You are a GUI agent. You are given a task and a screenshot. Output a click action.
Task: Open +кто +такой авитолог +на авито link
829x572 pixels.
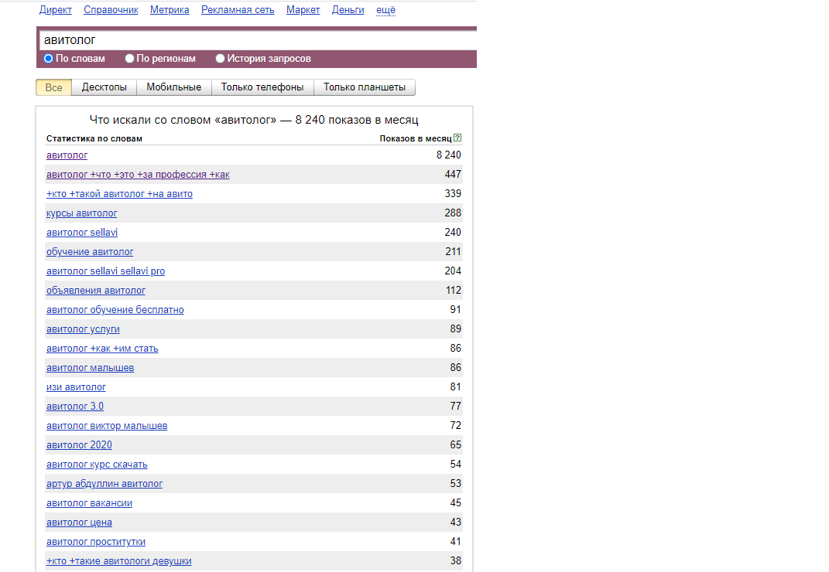pyautogui.click(x=119, y=194)
